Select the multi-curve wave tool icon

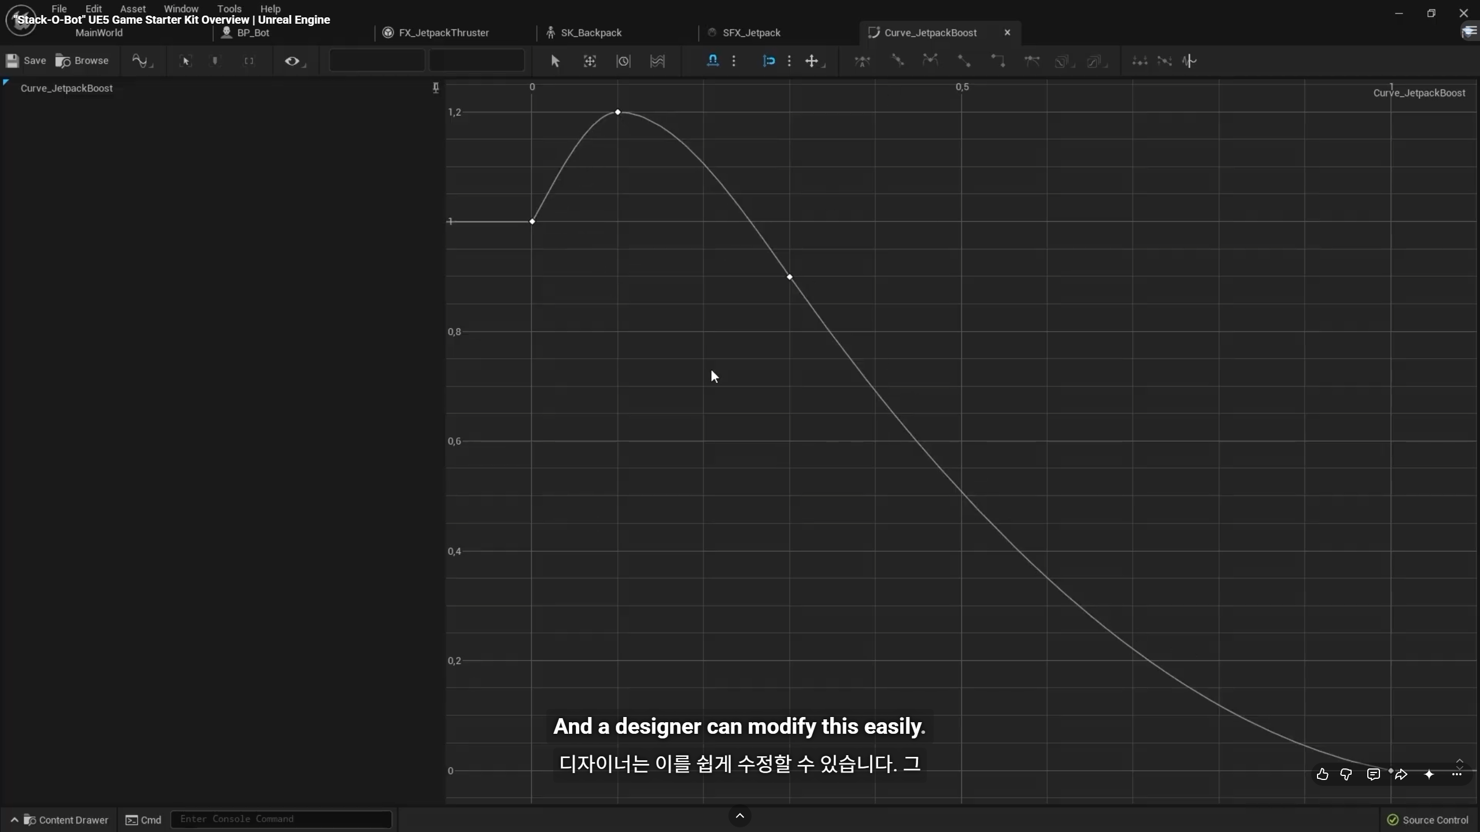(x=657, y=61)
